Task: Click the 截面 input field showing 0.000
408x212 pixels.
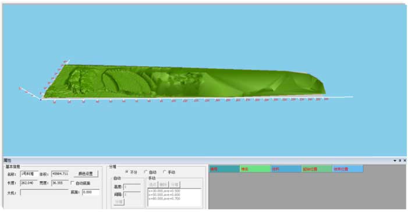Action: (91, 192)
